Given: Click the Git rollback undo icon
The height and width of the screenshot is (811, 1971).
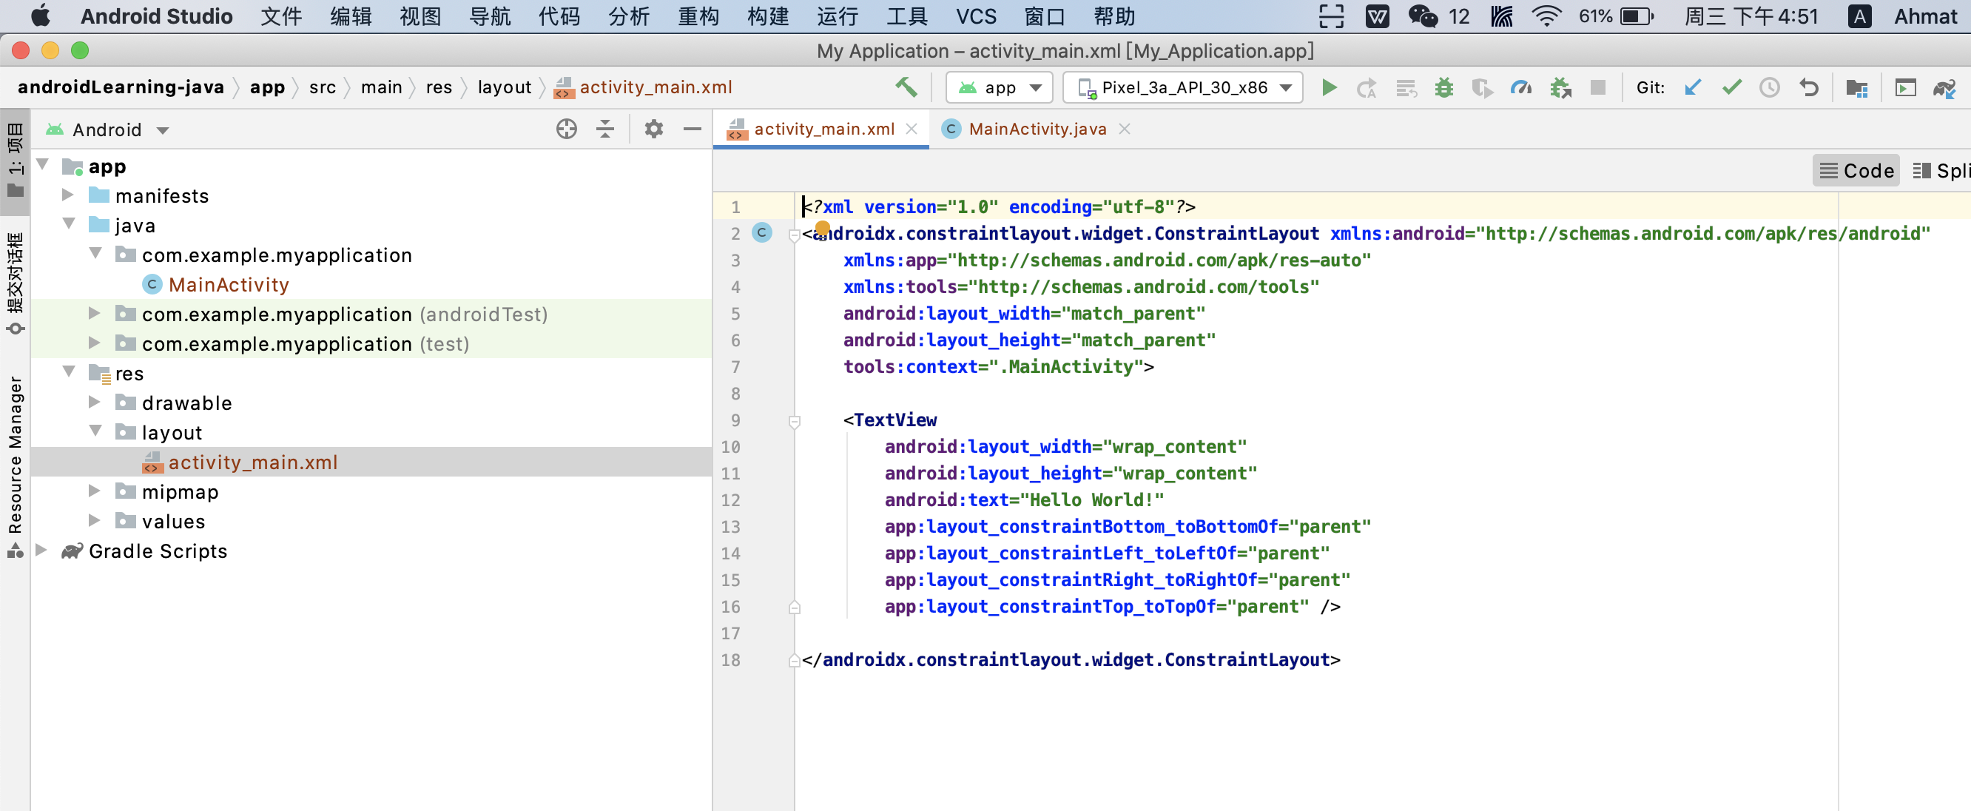Looking at the screenshot, I should (1809, 87).
